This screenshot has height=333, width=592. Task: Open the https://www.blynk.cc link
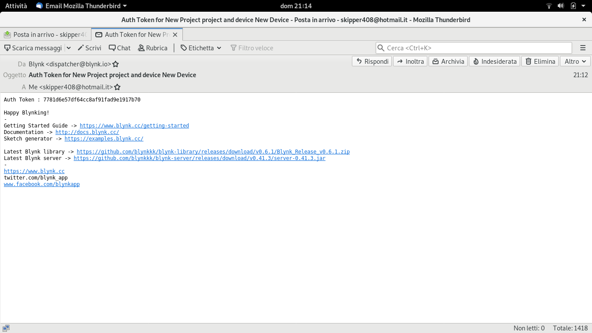point(34,171)
